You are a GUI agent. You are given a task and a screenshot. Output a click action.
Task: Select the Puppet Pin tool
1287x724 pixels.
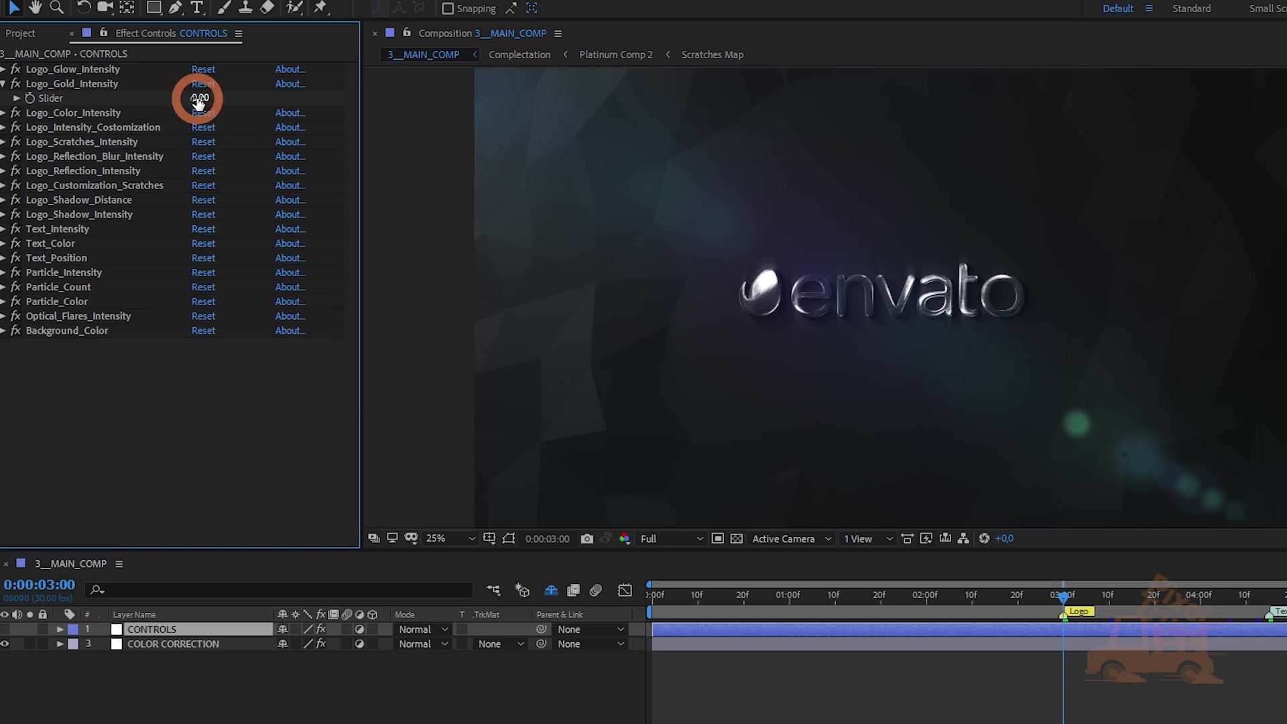point(320,8)
